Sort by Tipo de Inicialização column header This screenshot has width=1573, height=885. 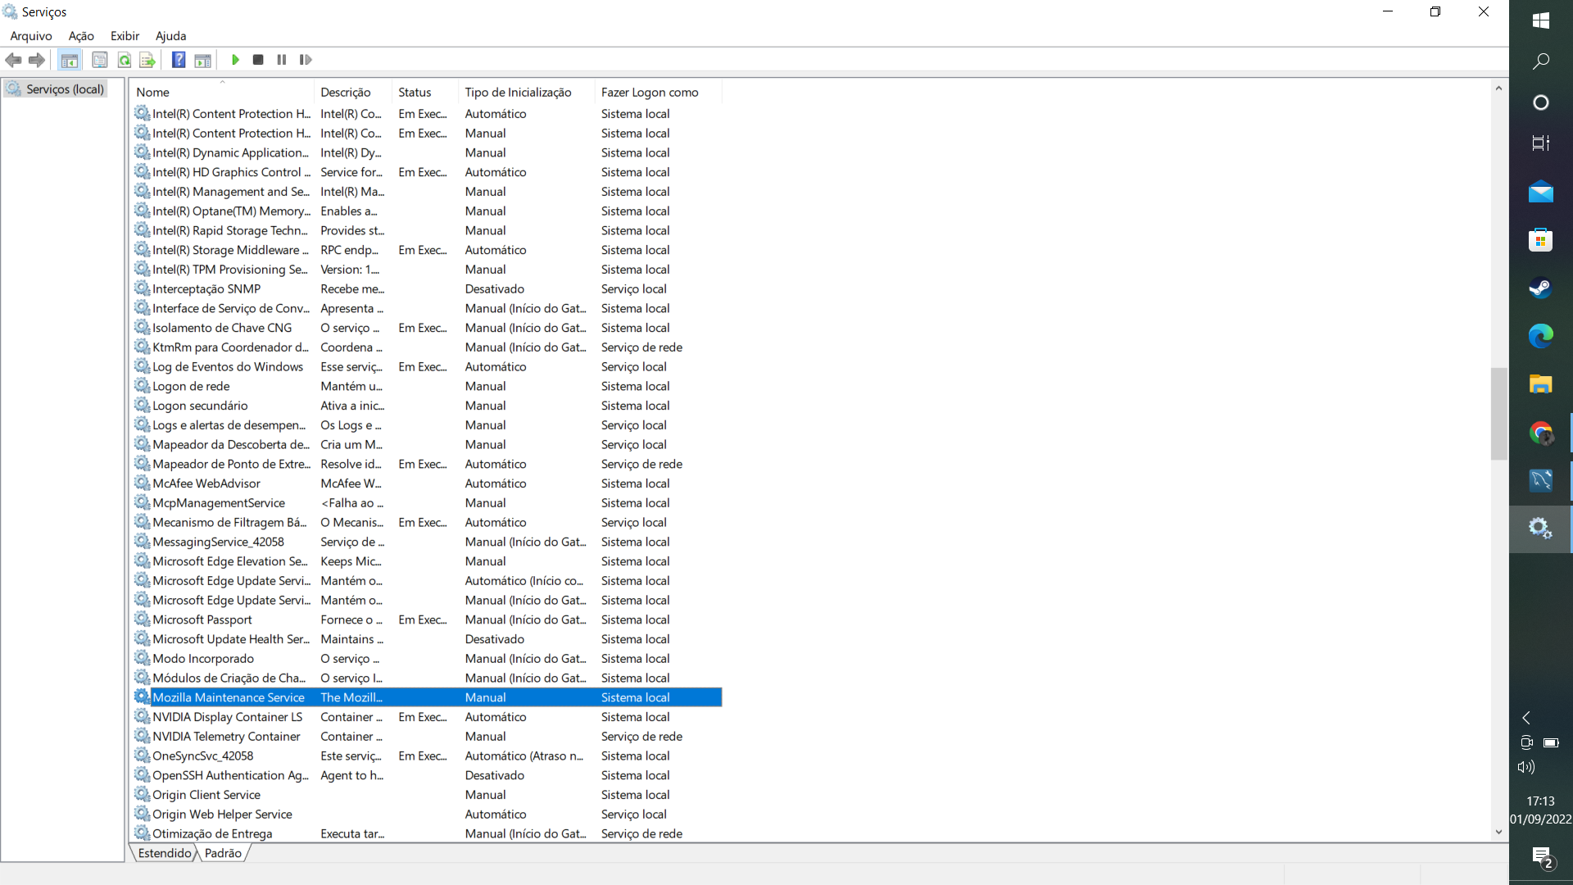(527, 92)
